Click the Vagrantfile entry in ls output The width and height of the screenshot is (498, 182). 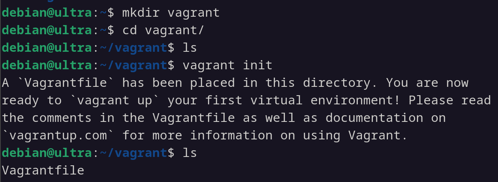[x=43, y=171]
